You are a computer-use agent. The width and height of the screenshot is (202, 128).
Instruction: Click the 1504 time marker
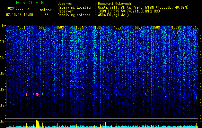(x=80, y=28)
